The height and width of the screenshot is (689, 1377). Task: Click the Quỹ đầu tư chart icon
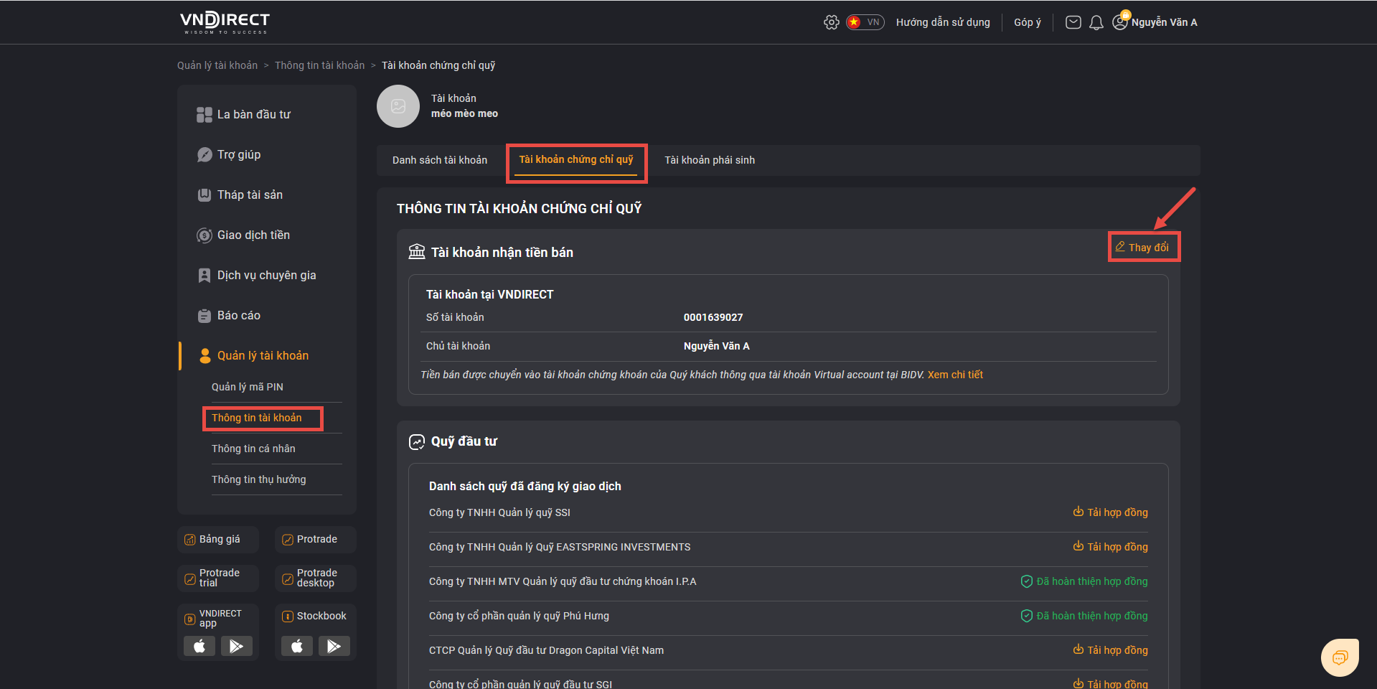point(417,441)
